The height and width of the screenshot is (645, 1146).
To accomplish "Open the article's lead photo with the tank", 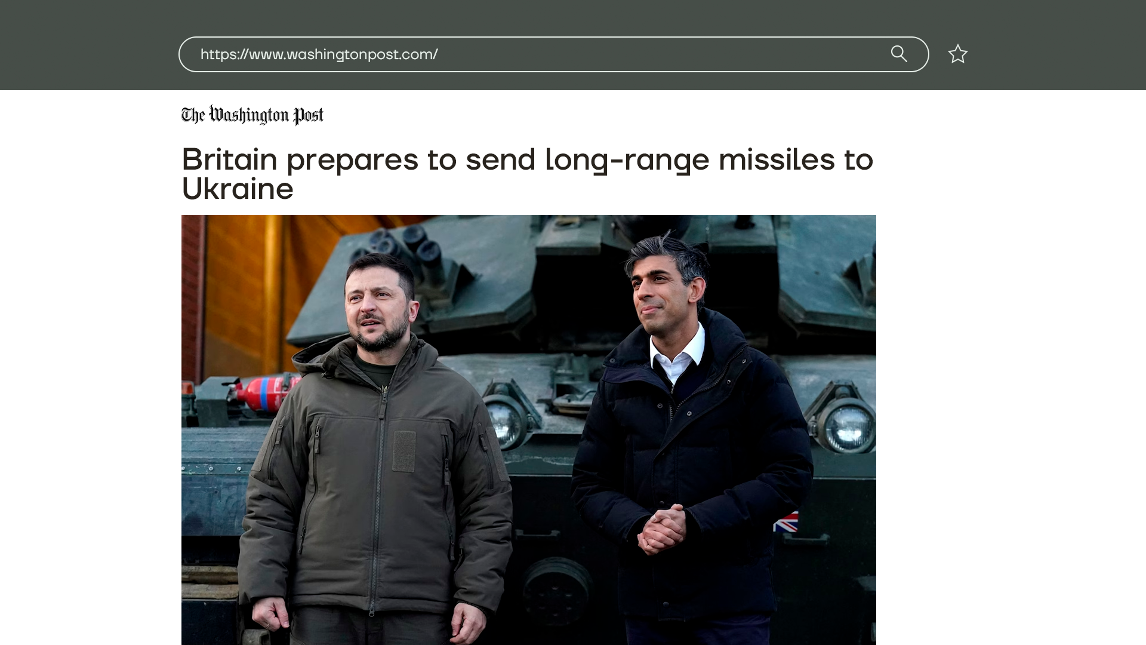I will tap(529, 430).
